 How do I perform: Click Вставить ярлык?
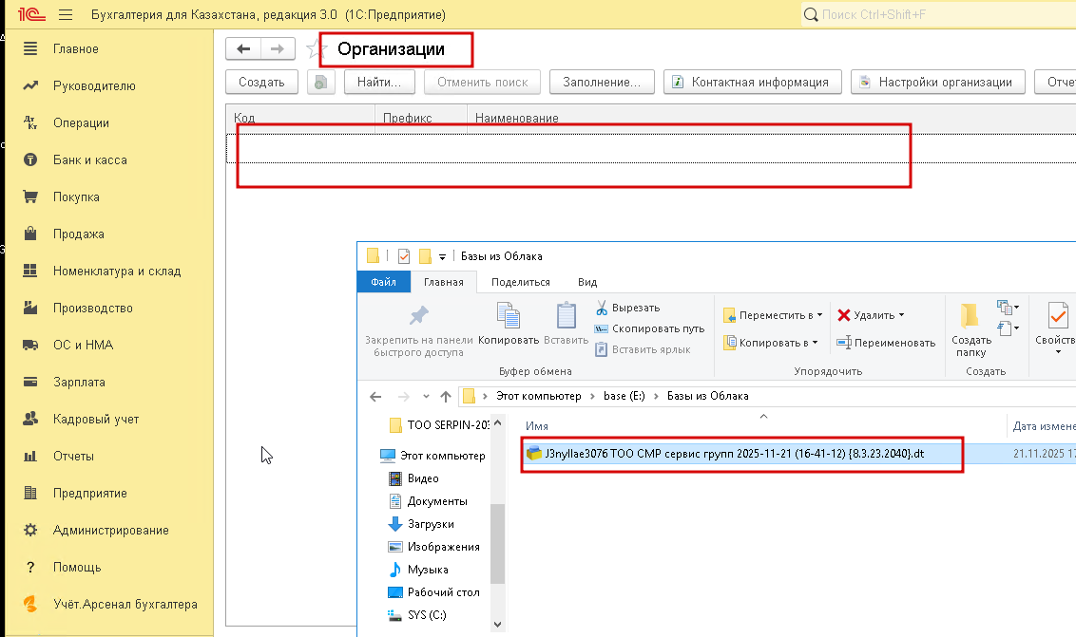tap(643, 349)
